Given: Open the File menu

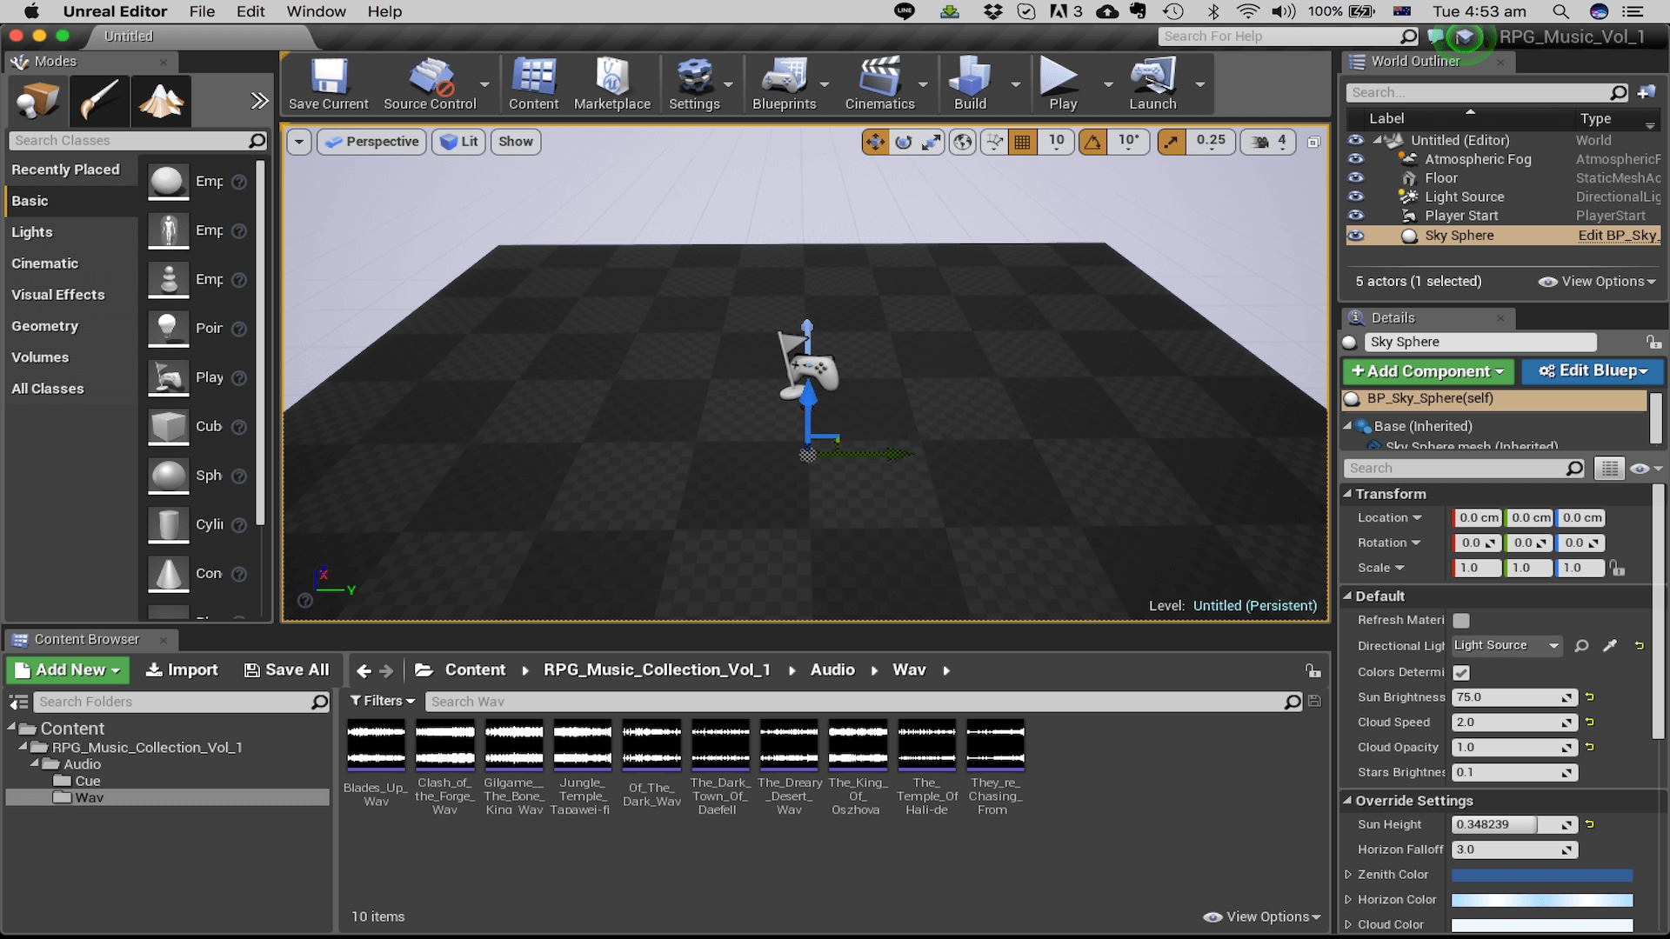Looking at the screenshot, I should pos(202,11).
